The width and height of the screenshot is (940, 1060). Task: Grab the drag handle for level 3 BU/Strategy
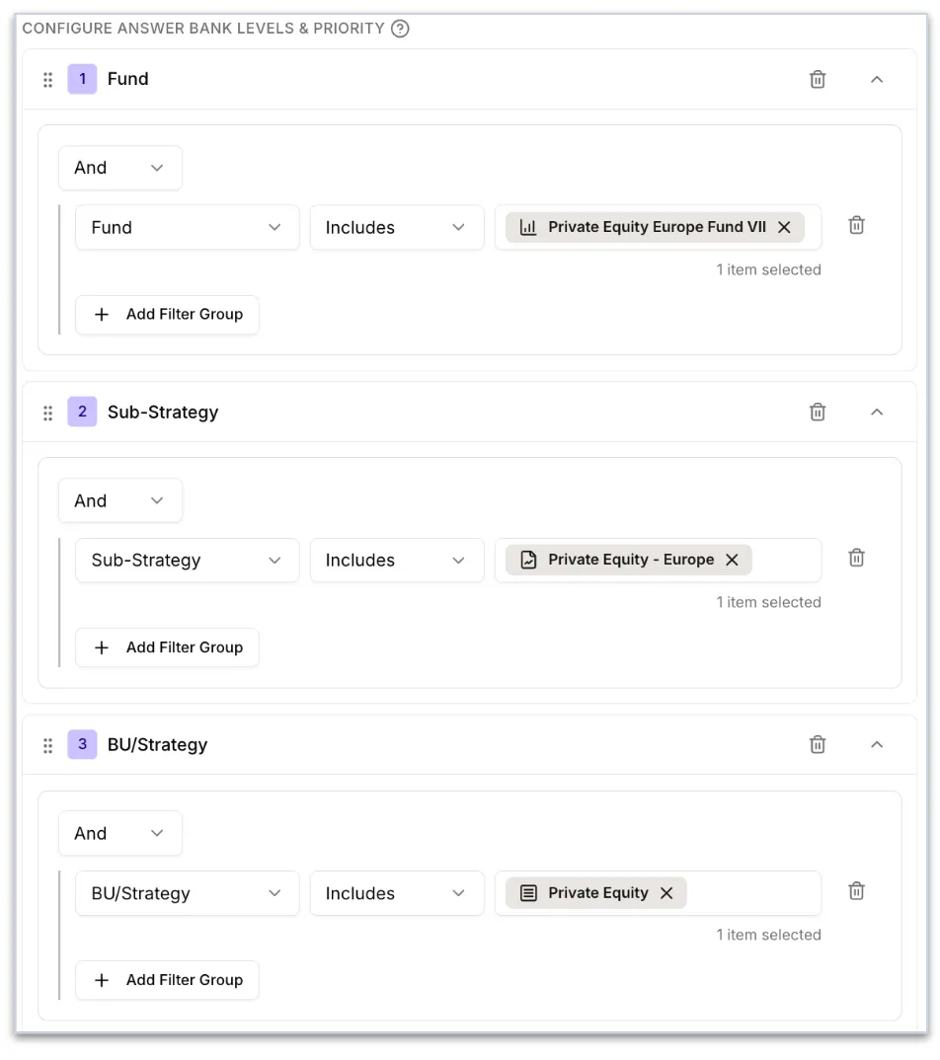pyautogui.click(x=48, y=745)
